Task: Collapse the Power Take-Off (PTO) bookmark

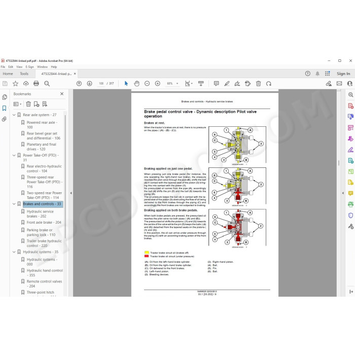Action: [14, 155]
